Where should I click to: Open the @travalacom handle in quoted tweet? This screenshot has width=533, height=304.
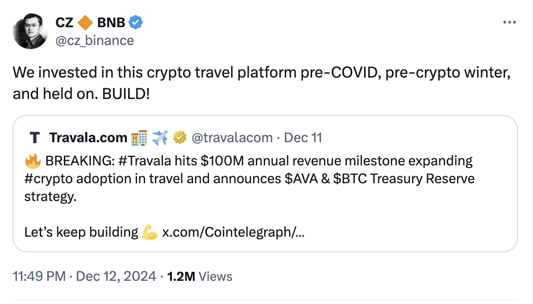[x=232, y=138]
